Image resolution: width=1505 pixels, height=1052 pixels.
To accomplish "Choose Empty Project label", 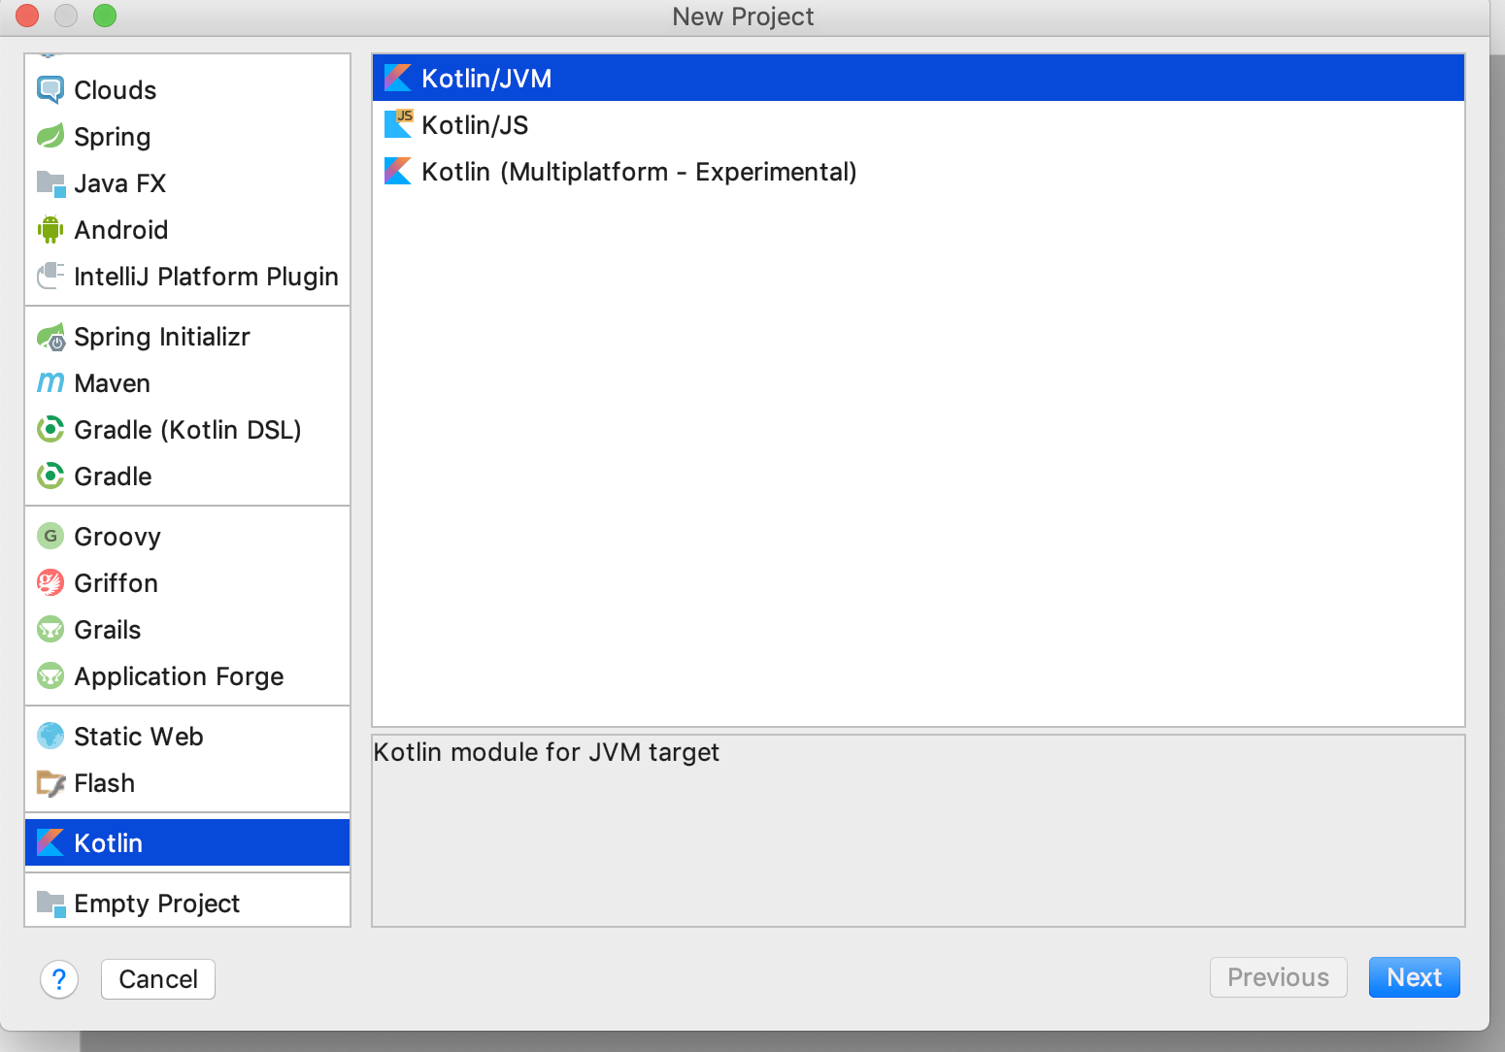I will coord(157,904).
